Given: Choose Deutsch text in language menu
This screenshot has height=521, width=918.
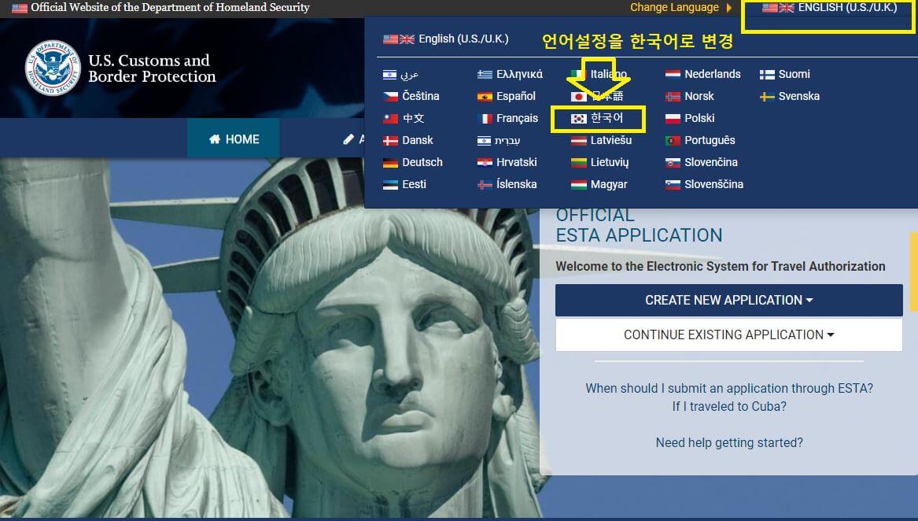Looking at the screenshot, I should 422,162.
